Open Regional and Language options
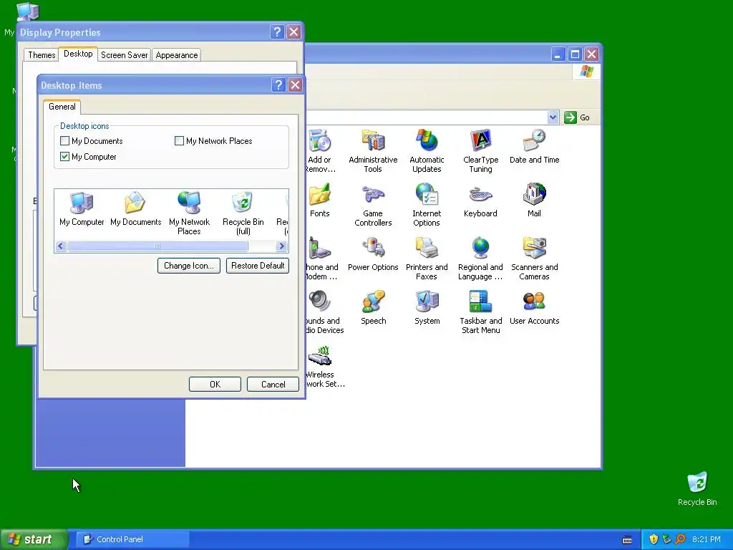 (x=480, y=258)
